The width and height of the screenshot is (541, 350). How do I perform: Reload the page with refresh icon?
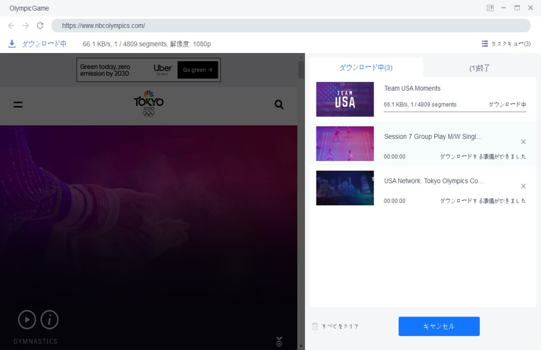(40, 25)
